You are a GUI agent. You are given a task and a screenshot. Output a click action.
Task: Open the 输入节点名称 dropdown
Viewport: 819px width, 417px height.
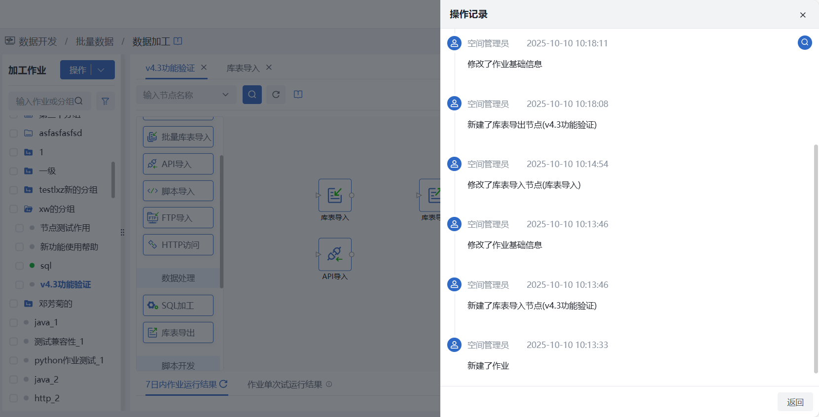pyautogui.click(x=186, y=95)
